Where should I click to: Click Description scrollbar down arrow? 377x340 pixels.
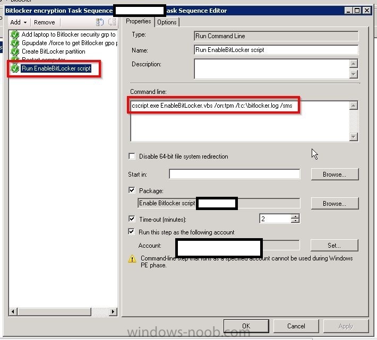tap(354, 74)
